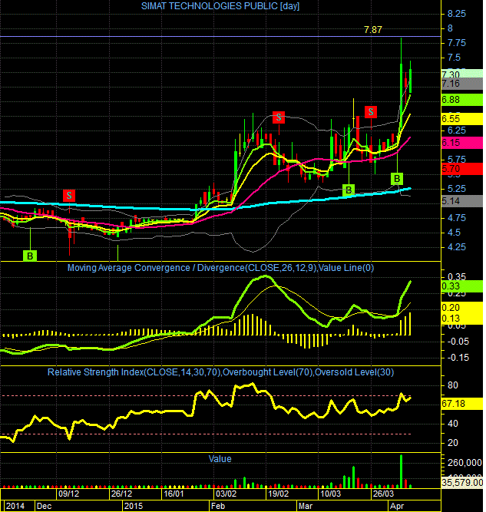
Task: Select the 26/03 date label
Action: [x=383, y=494]
